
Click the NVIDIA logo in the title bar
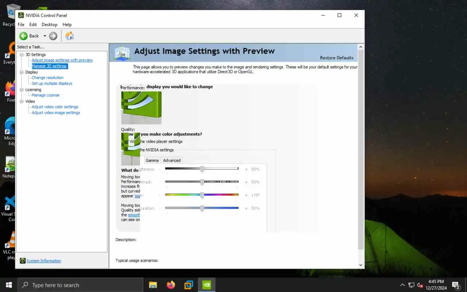click(21, 15)
